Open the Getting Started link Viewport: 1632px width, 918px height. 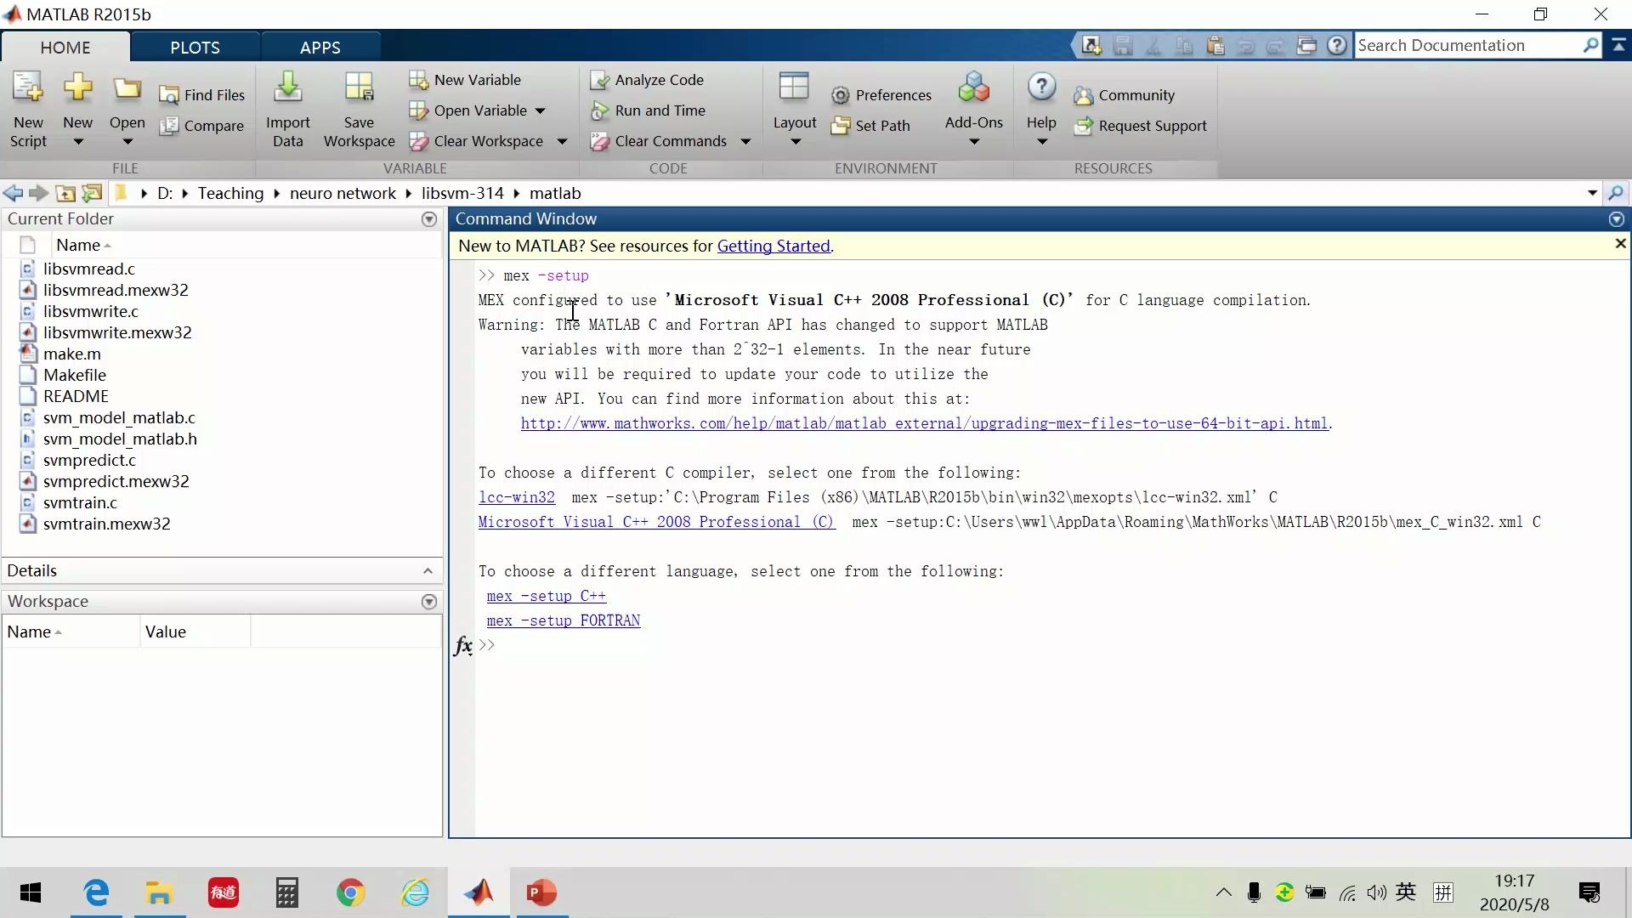(773, 246)
